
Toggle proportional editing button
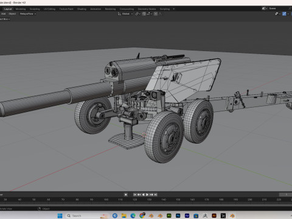(156, 14)
